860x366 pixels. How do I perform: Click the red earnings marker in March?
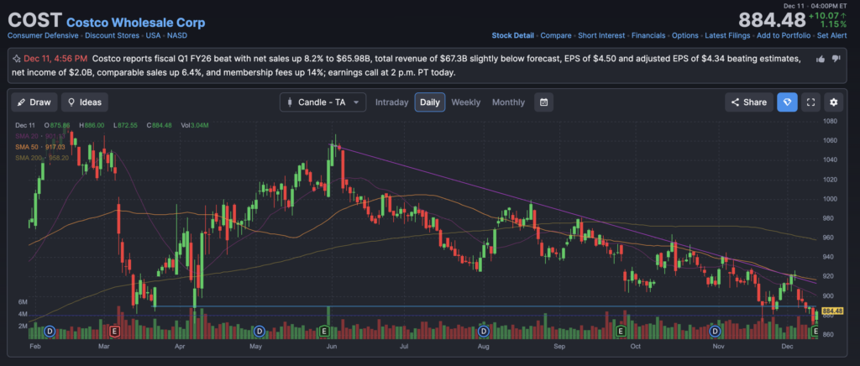click(x=115, y=332)
